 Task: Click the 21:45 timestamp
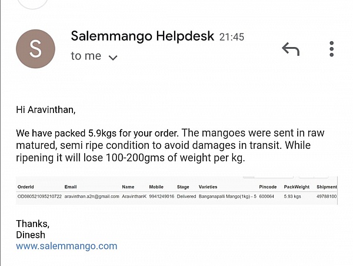coord(231,36)
